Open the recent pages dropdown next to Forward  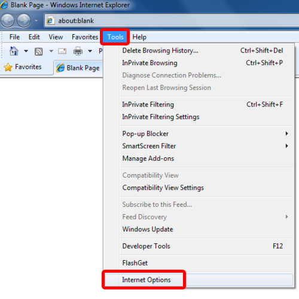pos(36,20)
